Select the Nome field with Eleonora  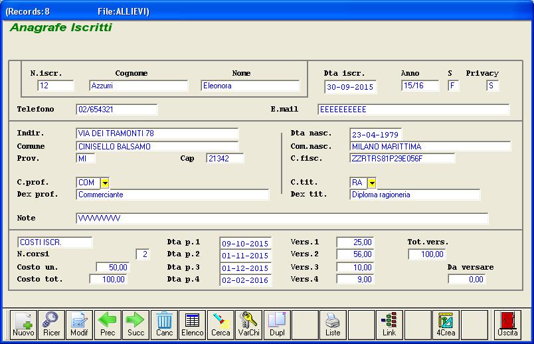click(250, 86)
